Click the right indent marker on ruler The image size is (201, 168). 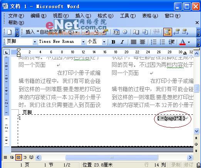tap(185, 53)
